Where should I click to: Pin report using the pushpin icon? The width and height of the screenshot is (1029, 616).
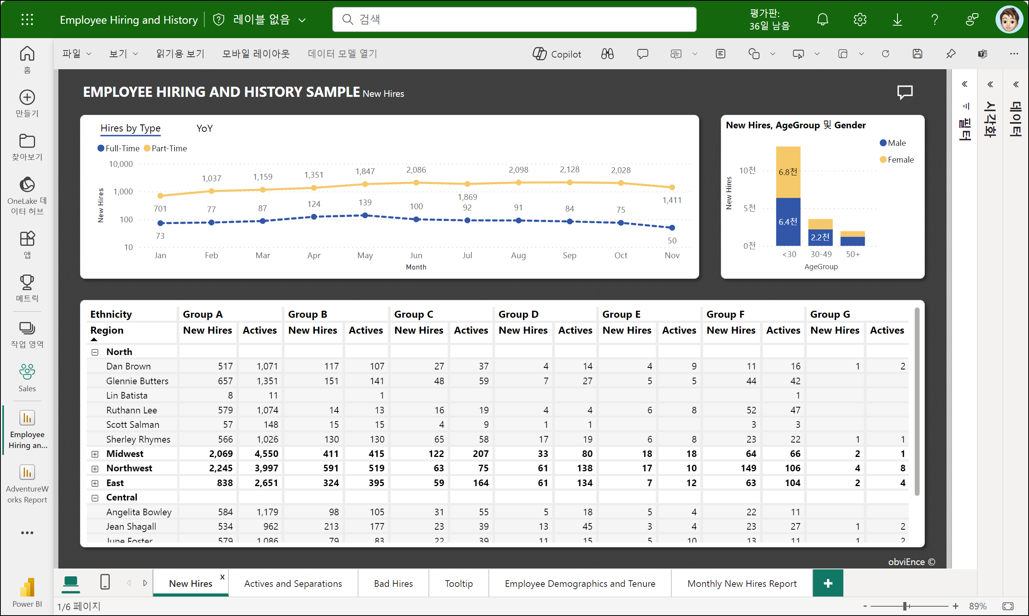pyautogui.click(x=950, y=54)
